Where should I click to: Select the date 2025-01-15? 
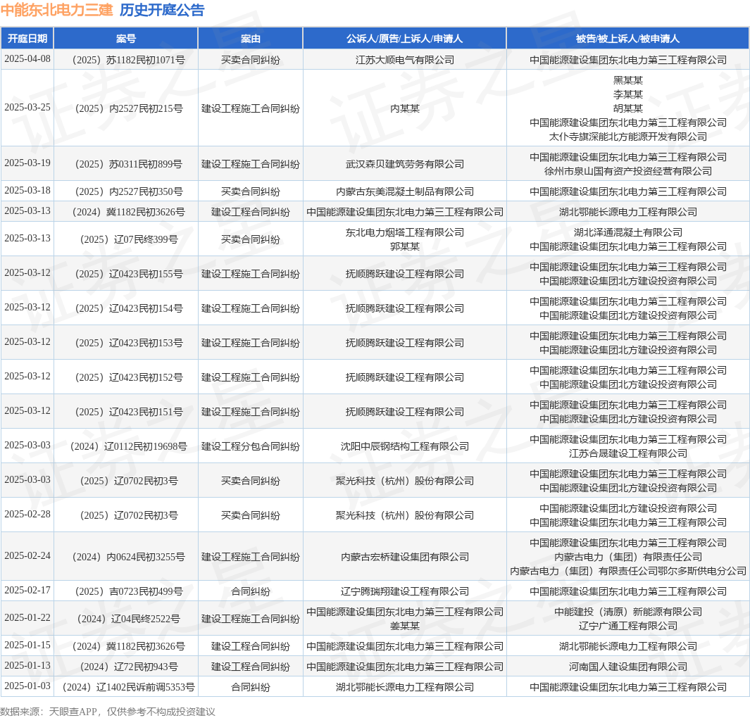(x=27, y=645)
